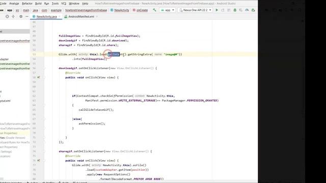Close the NewActivity.java tab
Viewport: 326px width, 183px height.
pyautogui.click(x=60, y=16)
